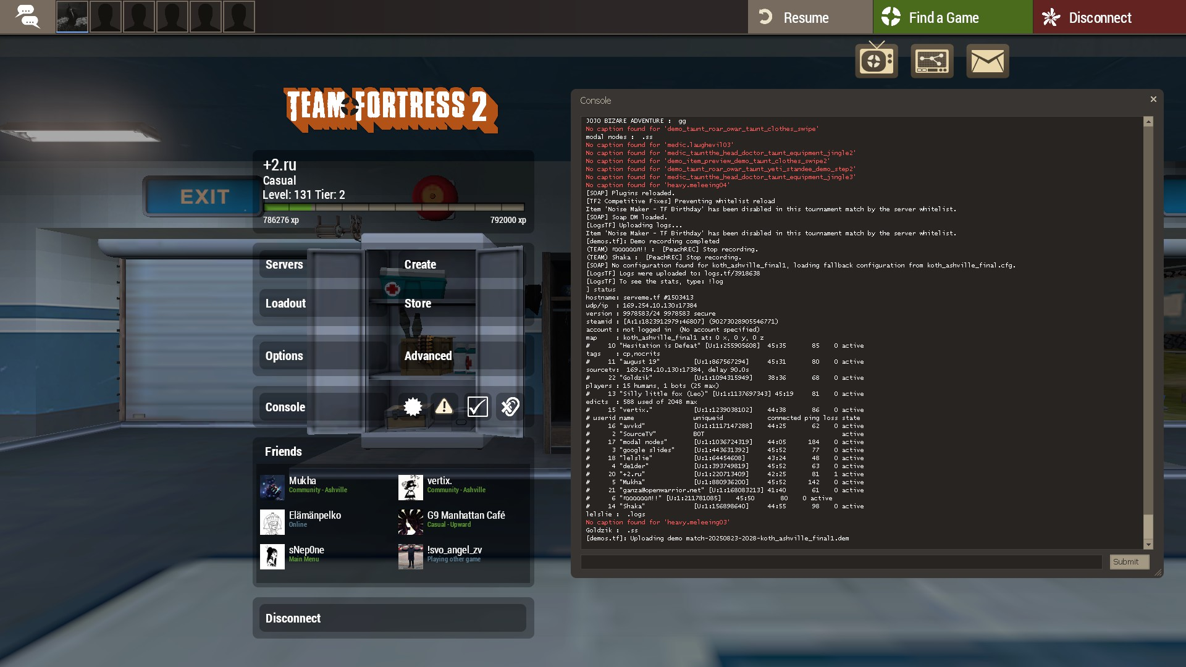Open the mail envelope notifications icon
The width and height of the screenshot is (1186, 667).
[x=987, y=61]
